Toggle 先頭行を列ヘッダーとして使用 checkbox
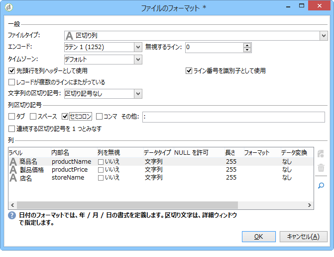Viewport: 334px width, 257px height. coord(11,71)
